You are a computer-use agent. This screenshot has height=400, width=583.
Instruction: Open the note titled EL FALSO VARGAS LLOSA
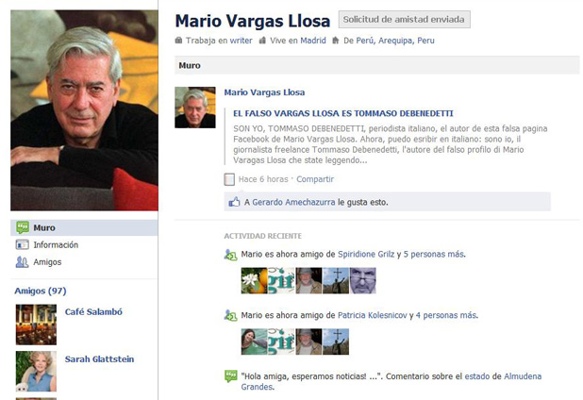[343, 113]
